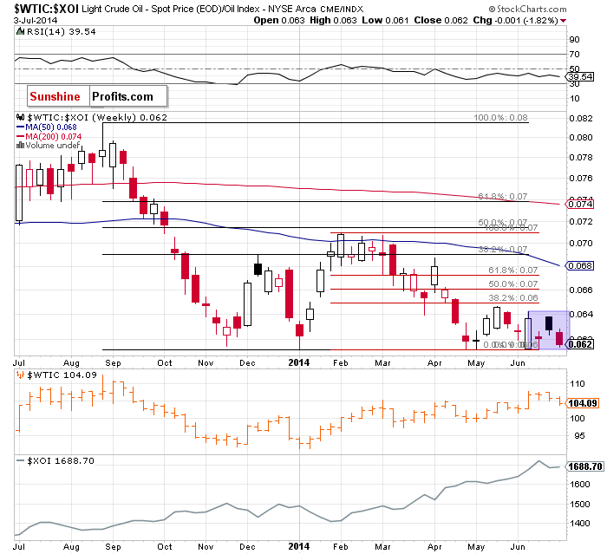Screen dimensions: 607x554
Task: Click the $WTIC 104.09 panel legend
Action: [x=62, y=375]
